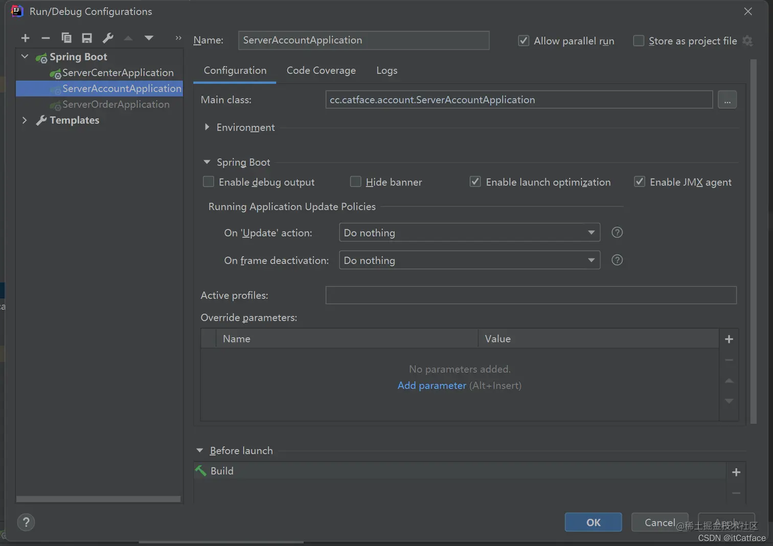Switch to Configuration tab
Viewport: 773px width, 546px height.
coord(235,71)
